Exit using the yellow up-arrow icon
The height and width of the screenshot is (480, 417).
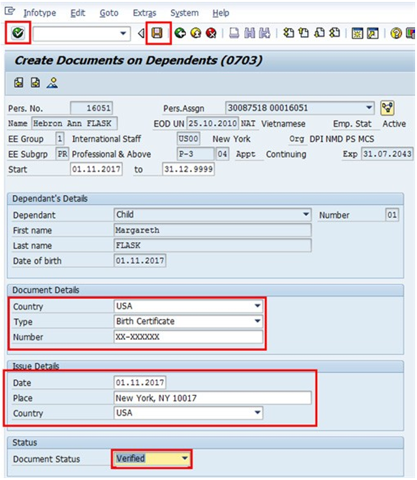click(196, 33)
